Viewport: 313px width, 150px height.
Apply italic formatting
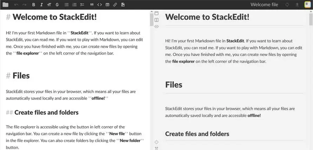point(41,5)
